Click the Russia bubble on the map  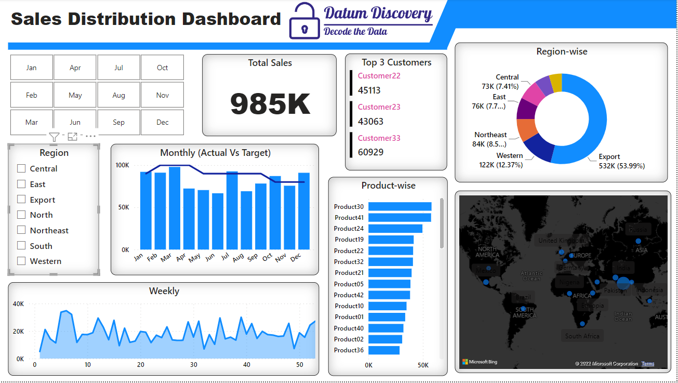click(638, 241)
